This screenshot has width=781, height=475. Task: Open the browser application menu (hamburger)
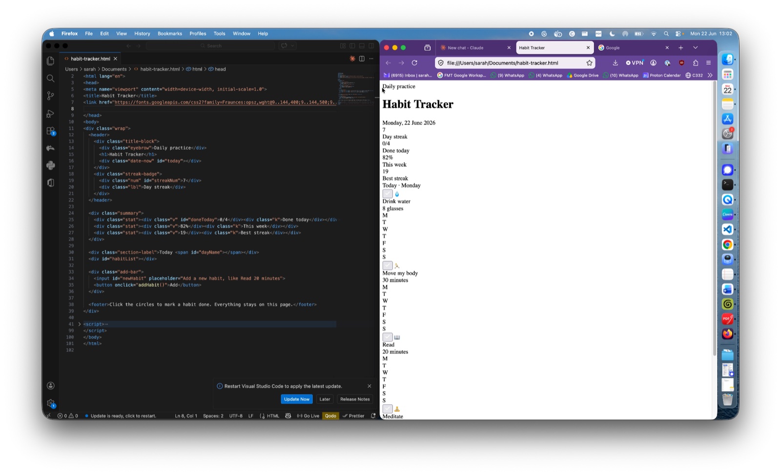coord(708,62)
